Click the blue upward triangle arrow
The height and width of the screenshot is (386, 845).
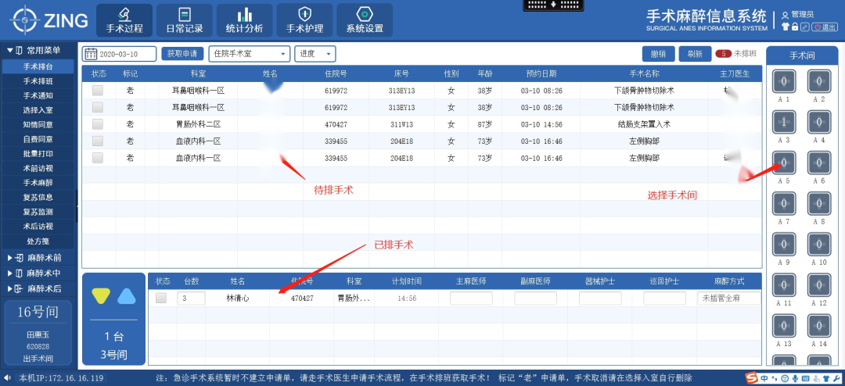pyautogui.click(x=127, y=295)
